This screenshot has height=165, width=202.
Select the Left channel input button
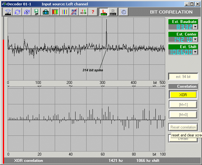103,12
